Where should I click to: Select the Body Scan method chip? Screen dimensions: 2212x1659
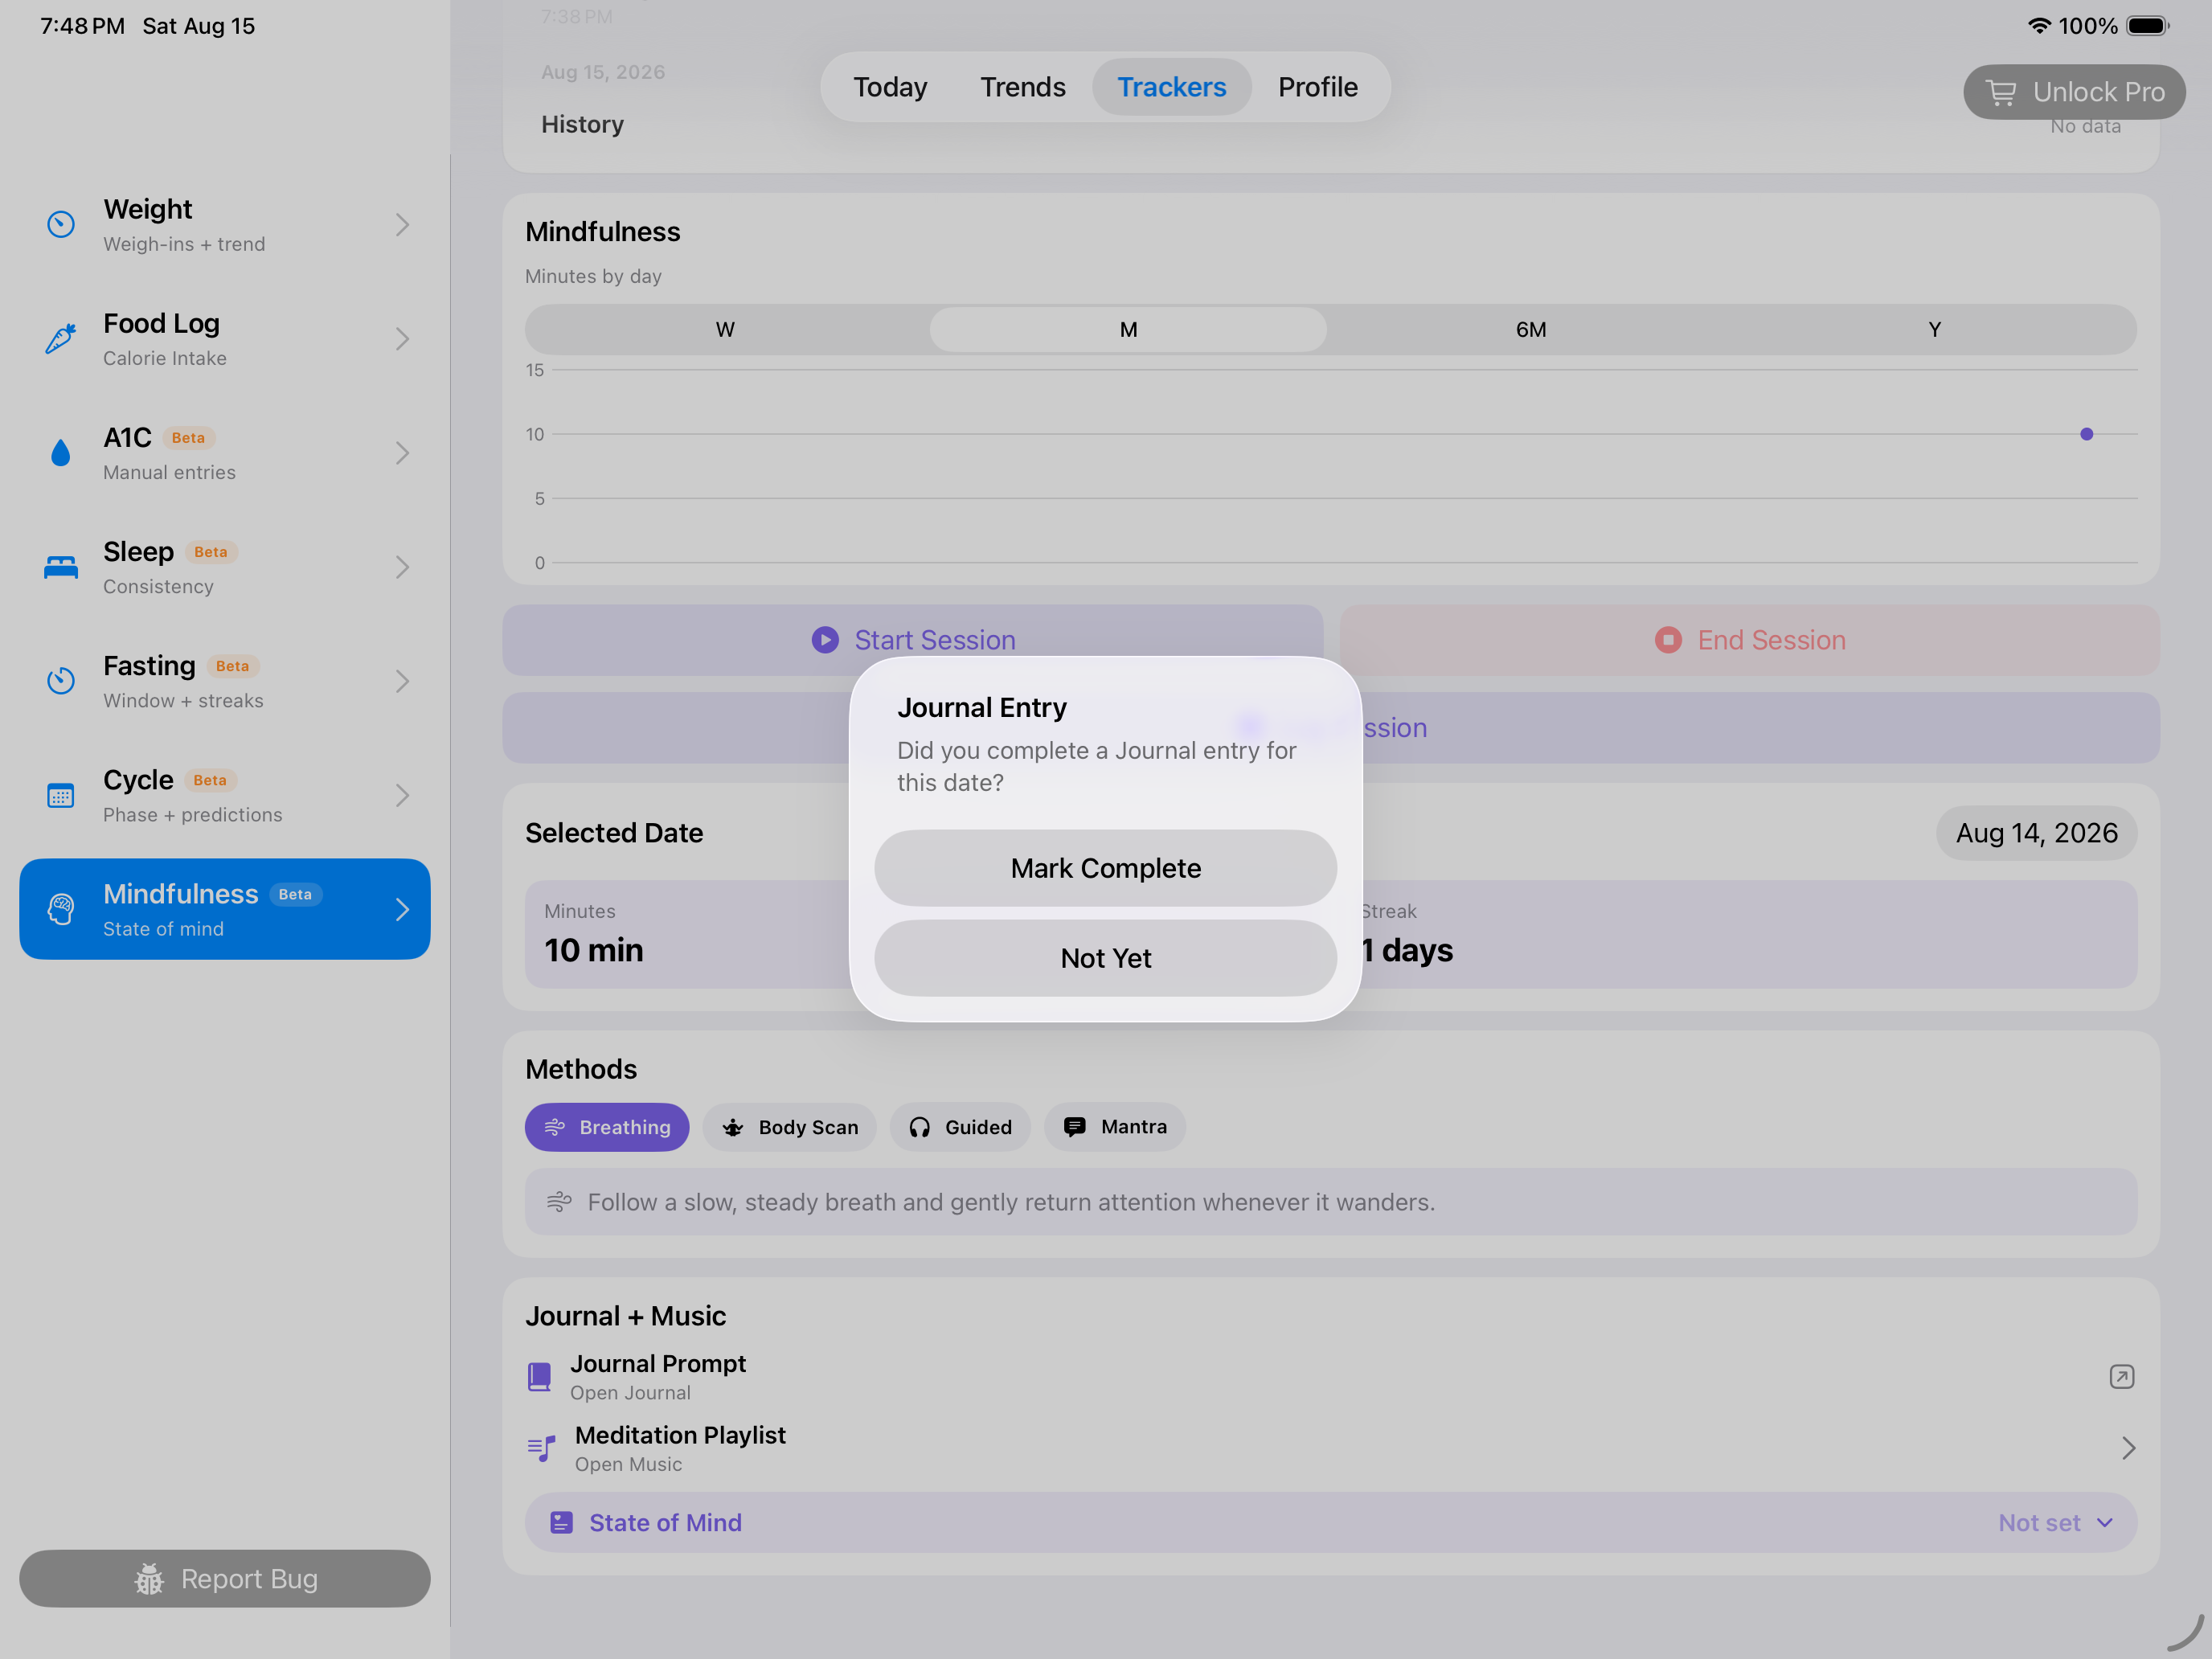tap(789, 1127)
